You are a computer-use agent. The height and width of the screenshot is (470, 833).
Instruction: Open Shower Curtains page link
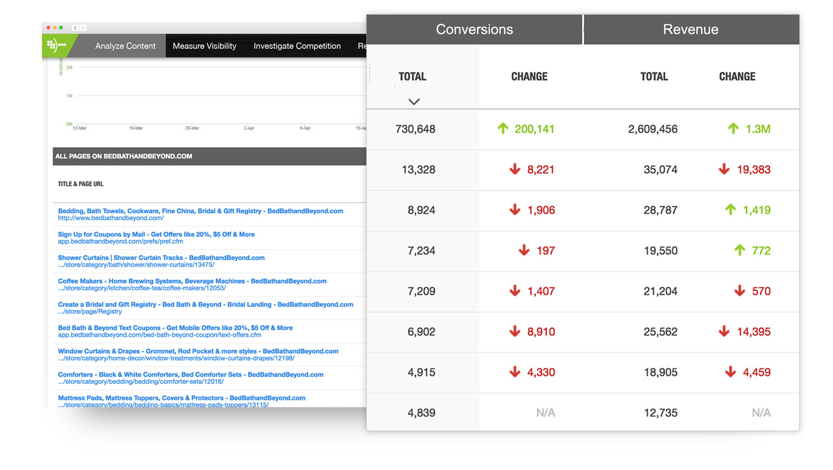161,258
